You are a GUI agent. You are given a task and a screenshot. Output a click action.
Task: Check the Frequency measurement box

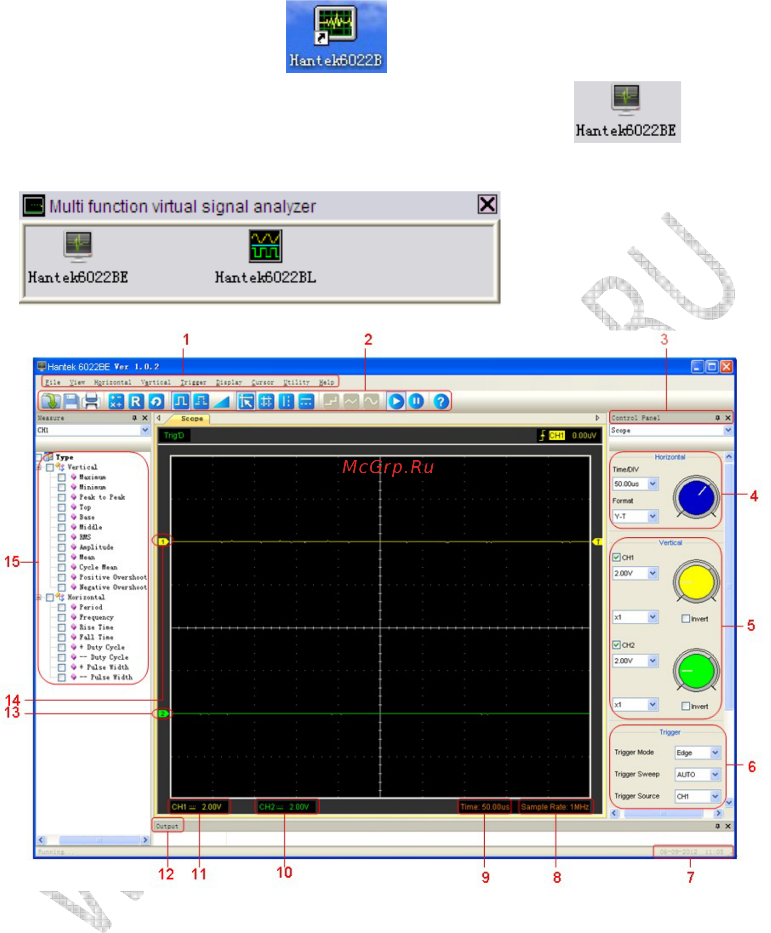click(61, 617)
